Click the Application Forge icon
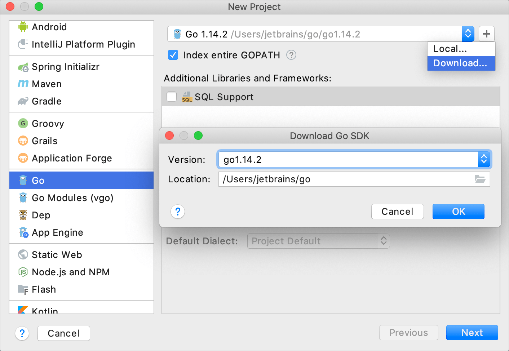This screenshot has height=351, width=509. (23, 158)
